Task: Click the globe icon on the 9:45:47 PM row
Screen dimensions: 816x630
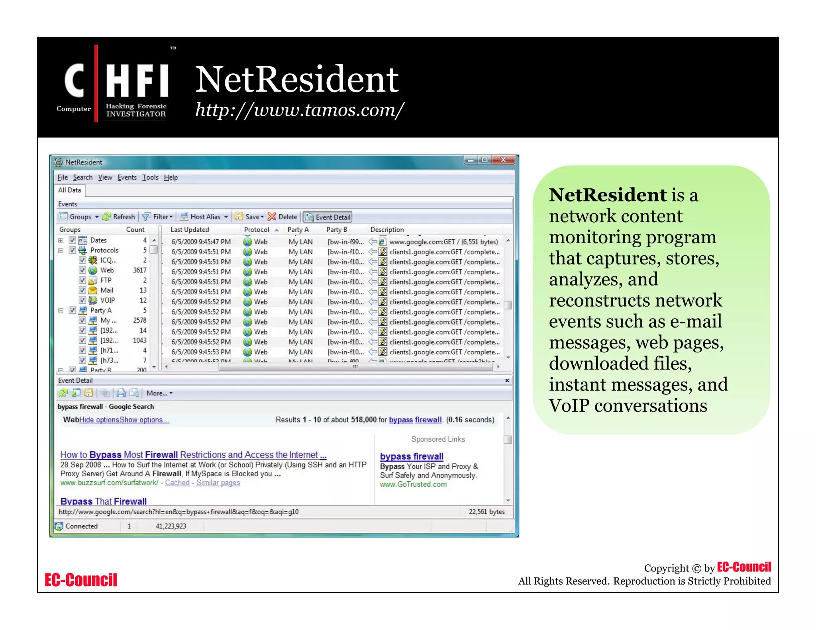Action: tap(247, 242)
